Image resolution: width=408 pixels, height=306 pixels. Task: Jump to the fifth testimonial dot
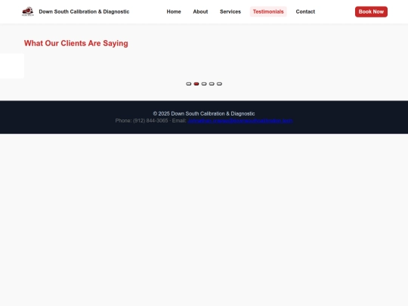(x=219, y=84)
